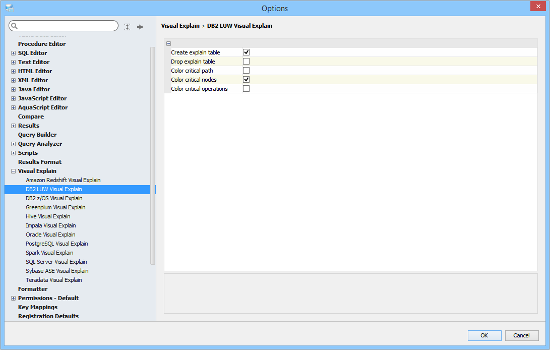550x350 pixels.
Task: Click the Cancel button
Action: tap(522, 335)
